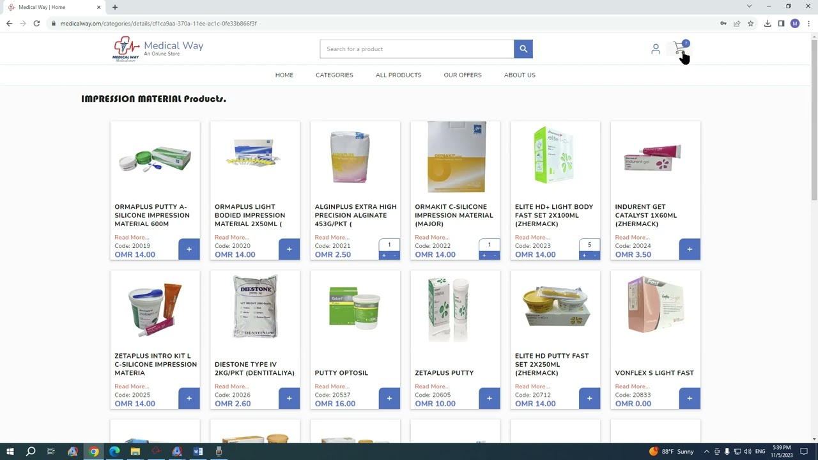
Task: Open the shopping cart icon
Action: [x=680, y=48]
